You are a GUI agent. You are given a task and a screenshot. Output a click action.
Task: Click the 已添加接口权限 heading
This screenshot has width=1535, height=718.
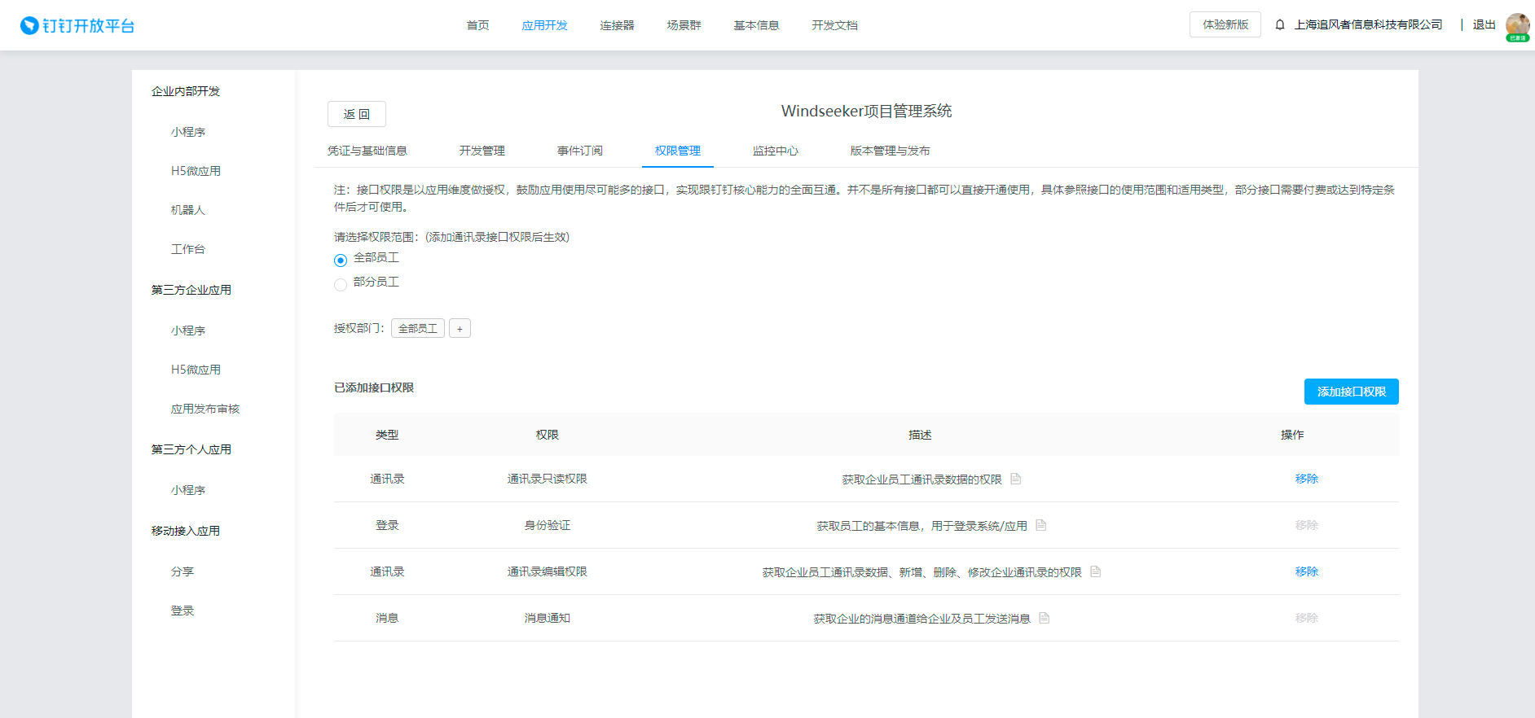point(374,387)
